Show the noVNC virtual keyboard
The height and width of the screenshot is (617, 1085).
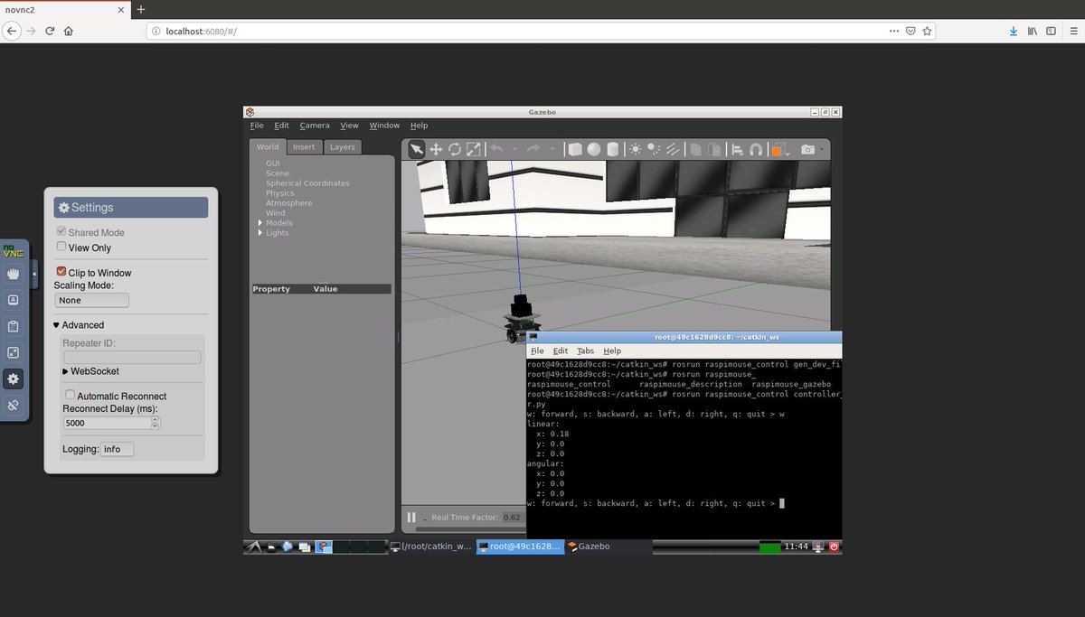[13, 300]
